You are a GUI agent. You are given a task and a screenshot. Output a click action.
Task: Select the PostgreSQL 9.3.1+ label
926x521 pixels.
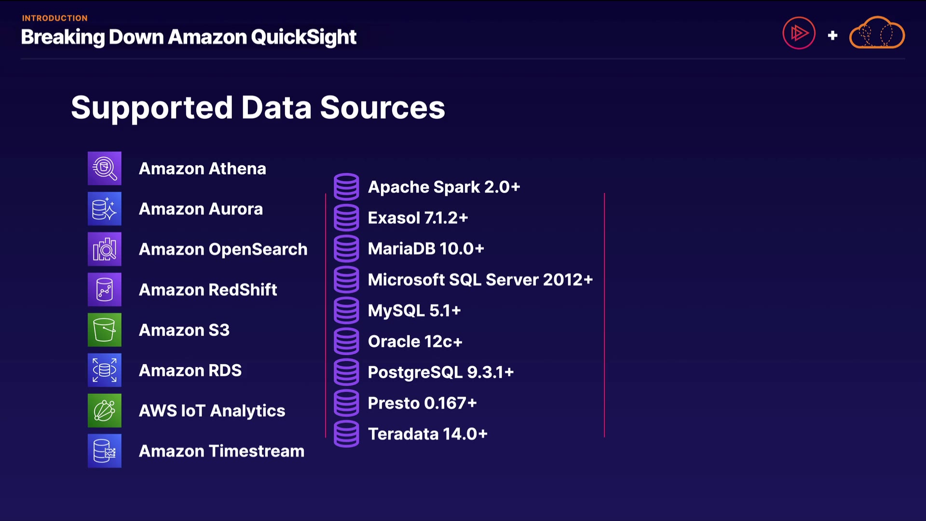(x=440, y=372)
